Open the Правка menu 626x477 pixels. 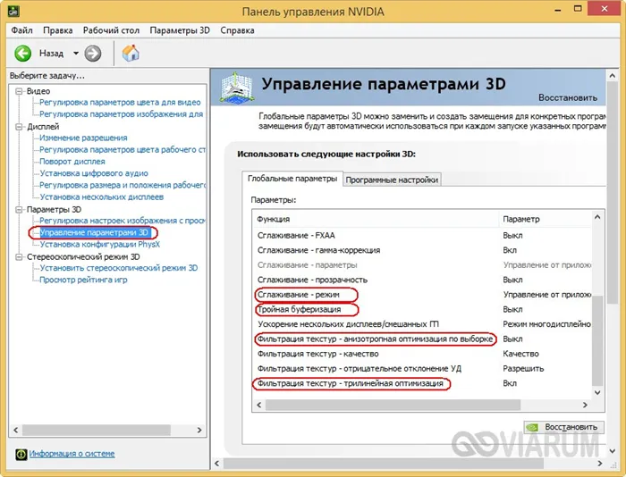pos(58,30)
